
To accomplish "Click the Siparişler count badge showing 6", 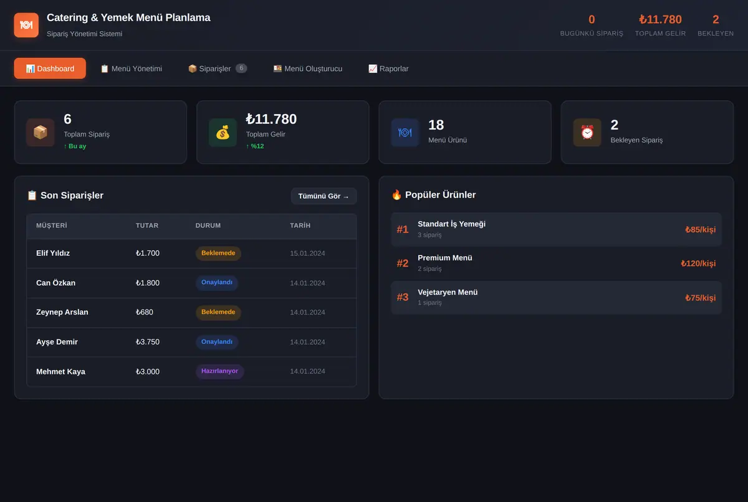I will [x=241, y=68].
